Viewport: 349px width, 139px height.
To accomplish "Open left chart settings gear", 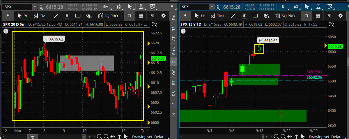I will [x=164, y=16].
